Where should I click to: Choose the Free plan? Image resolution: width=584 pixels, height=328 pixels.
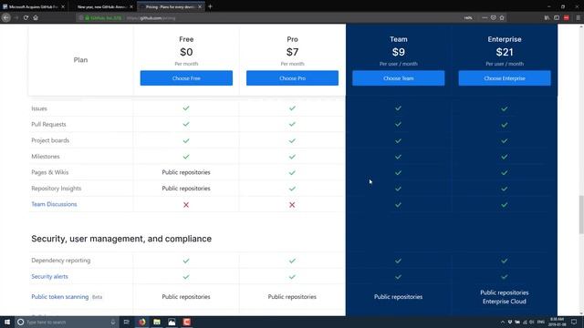pyautogui.click(x=186, y=78)
